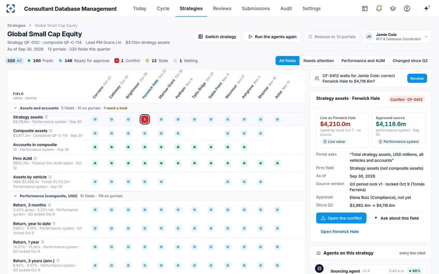Click the red conflict marker for Fenwick Hale
The image size is (439, 274).
pos(145,119)
